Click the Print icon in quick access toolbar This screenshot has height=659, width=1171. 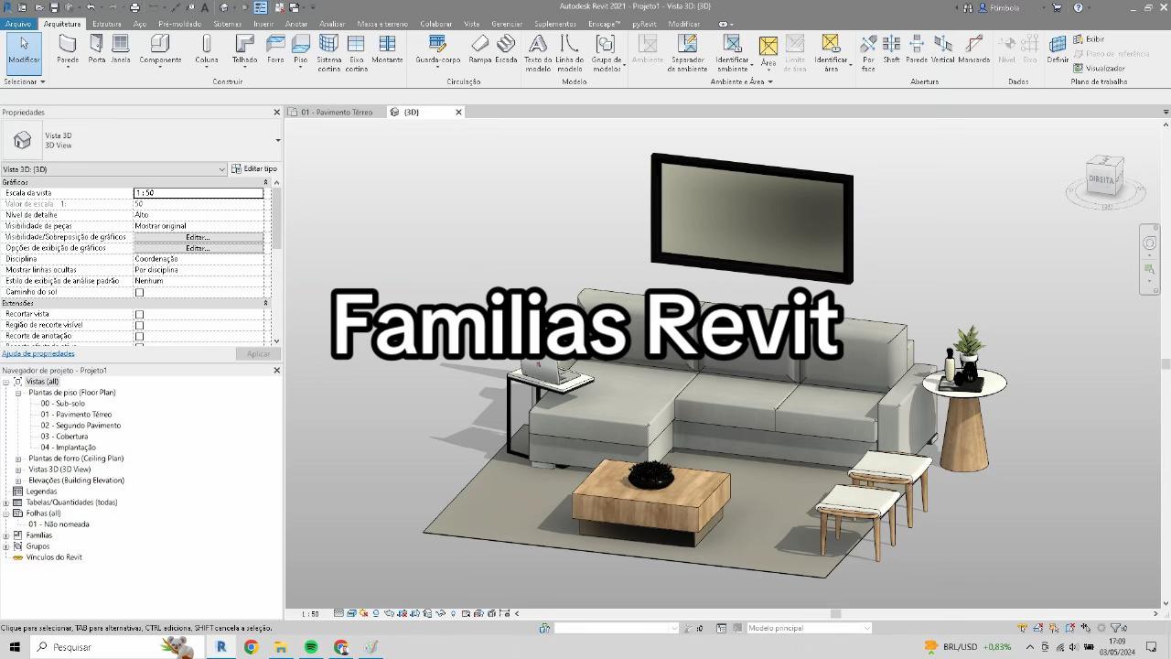[x=134, y=7]
